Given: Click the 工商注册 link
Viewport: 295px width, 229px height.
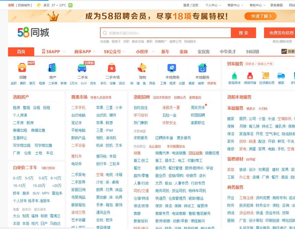Looking at the screenshot, I should point(246,198).
